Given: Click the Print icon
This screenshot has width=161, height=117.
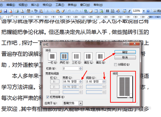Looking at the screenshot, I should (x=17, y=11).
